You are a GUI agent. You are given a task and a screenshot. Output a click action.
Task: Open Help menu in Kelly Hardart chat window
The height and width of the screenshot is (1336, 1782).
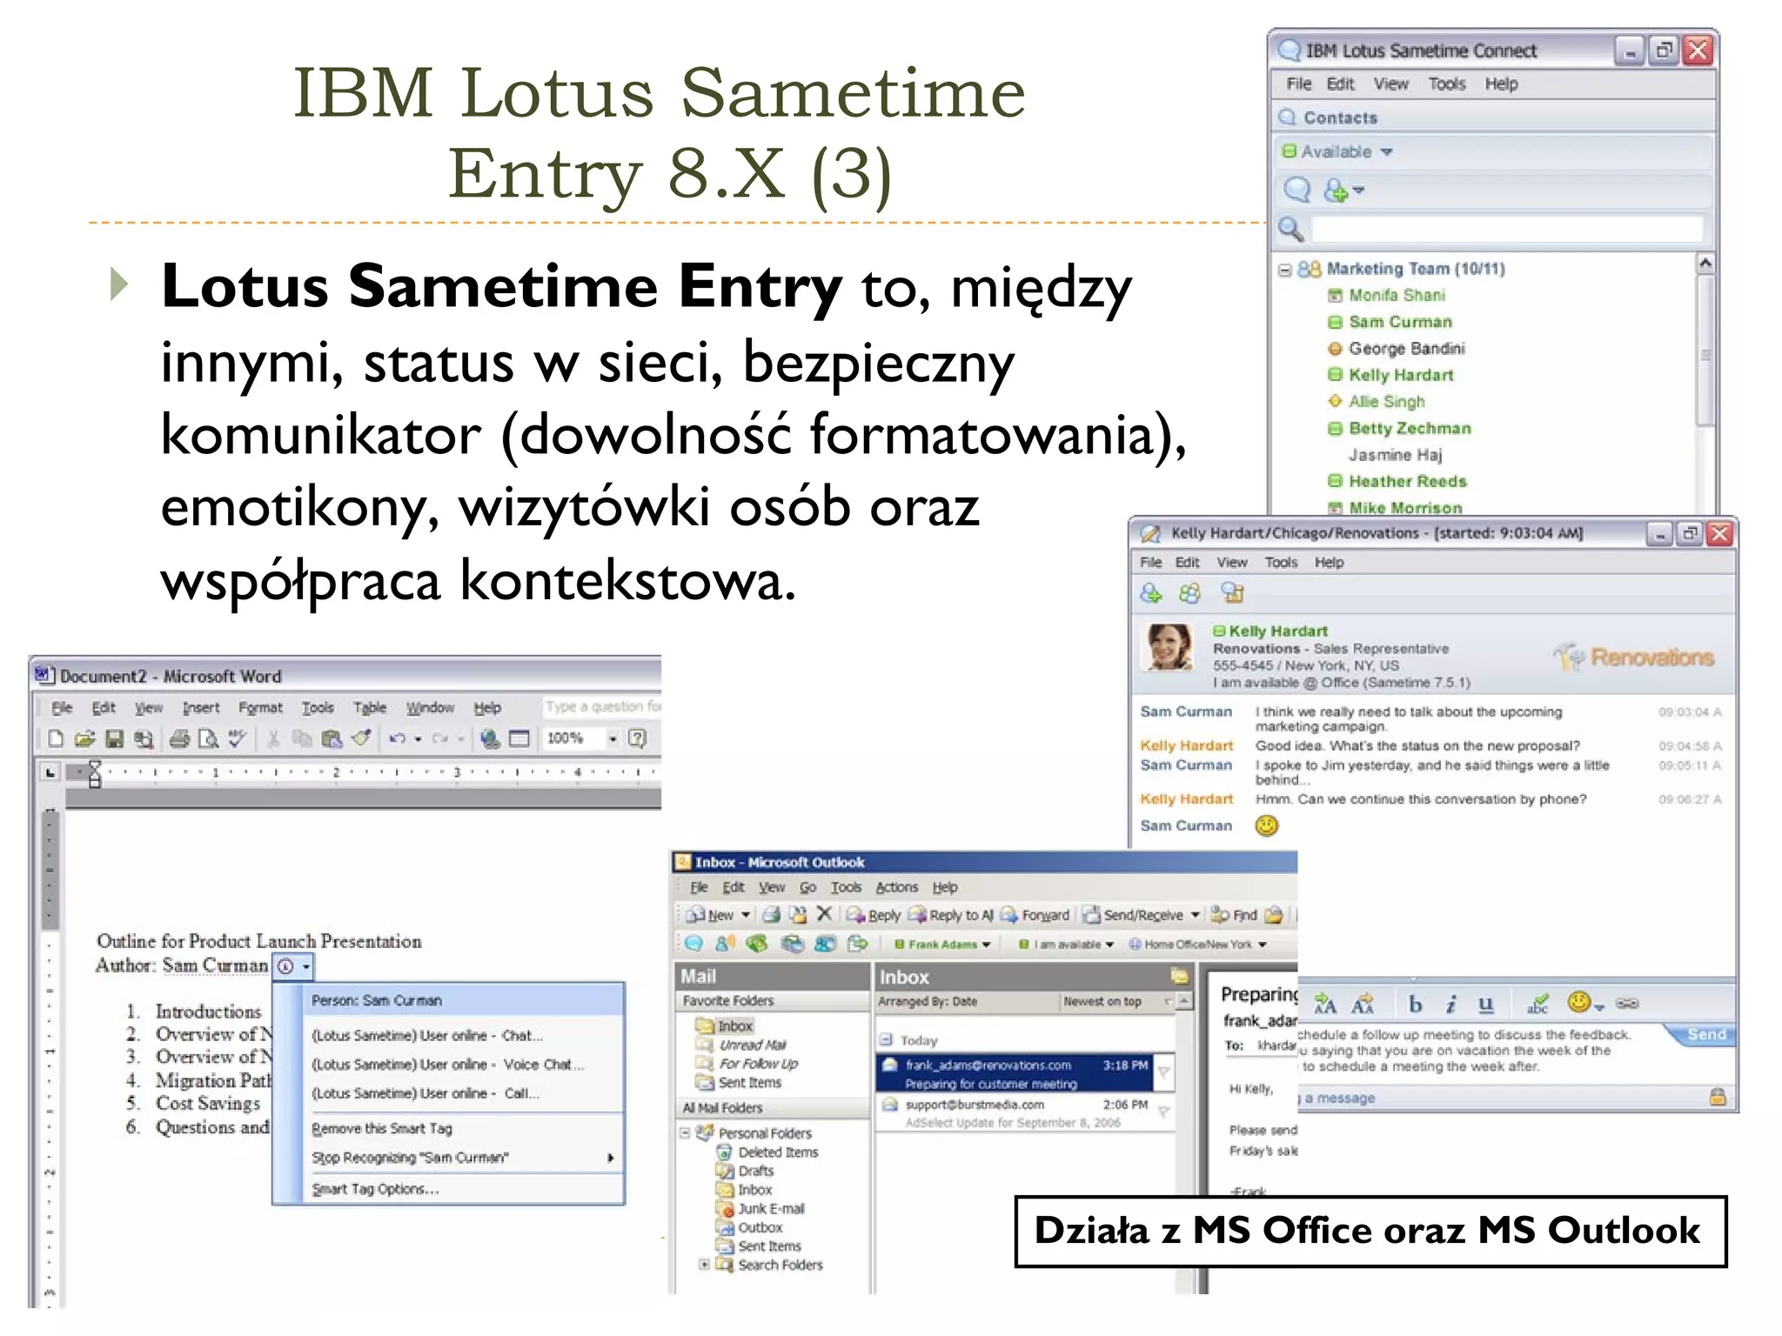tap(1329, 563)
